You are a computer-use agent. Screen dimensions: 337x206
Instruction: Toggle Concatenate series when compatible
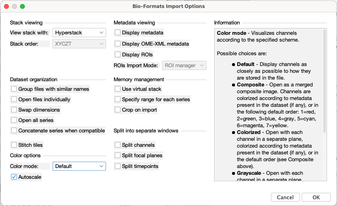coord(14,131)
